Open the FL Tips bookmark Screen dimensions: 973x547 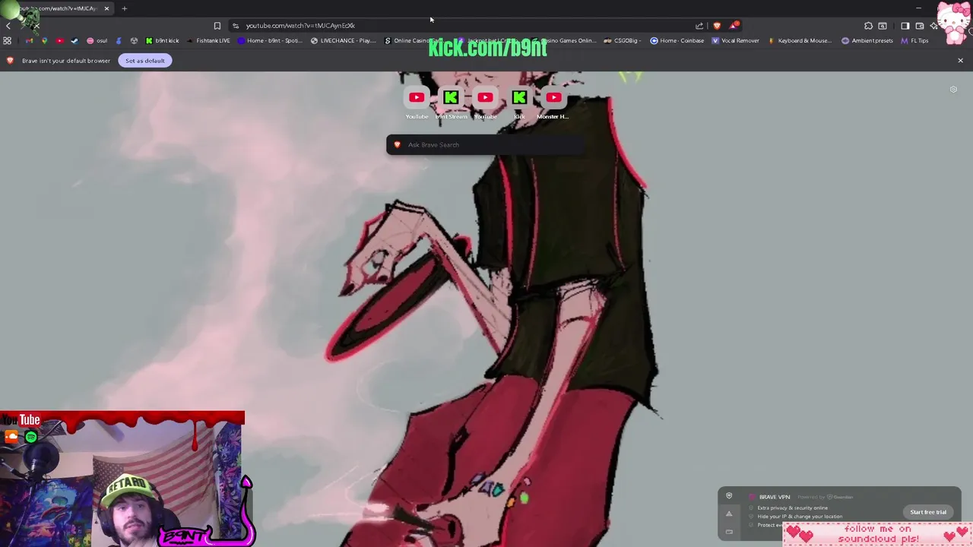pyautogui.click(x=914, y=41)
